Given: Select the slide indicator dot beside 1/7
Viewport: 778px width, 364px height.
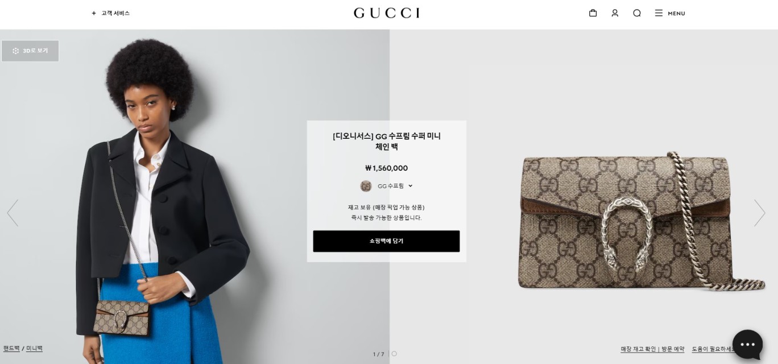Looking at the screenshot, I should click(x=394, y=354).
